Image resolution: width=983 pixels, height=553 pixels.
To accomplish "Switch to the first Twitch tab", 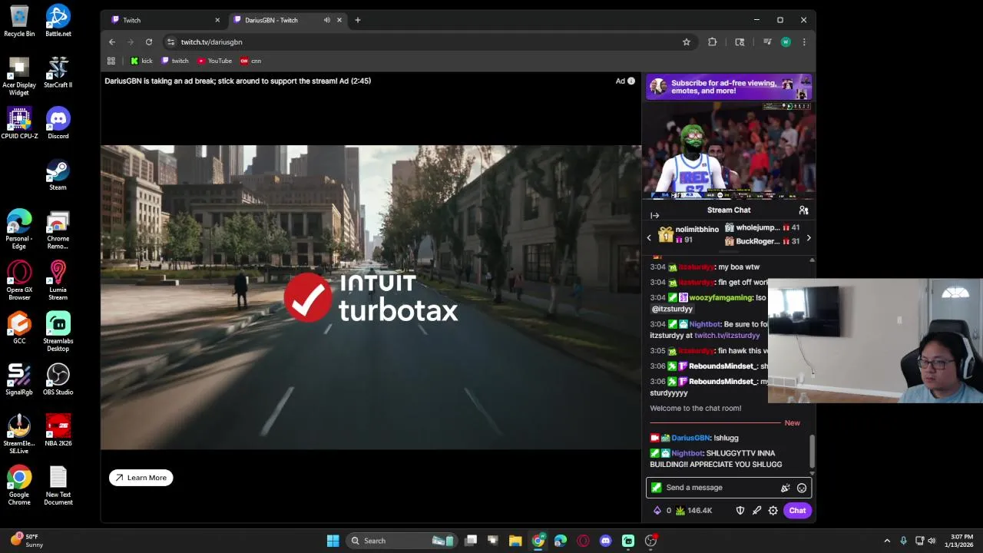I will 164,20.
